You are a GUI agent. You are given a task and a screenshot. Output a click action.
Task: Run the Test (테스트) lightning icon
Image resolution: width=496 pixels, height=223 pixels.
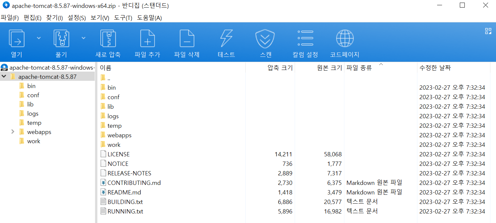(x=226, y=38)
